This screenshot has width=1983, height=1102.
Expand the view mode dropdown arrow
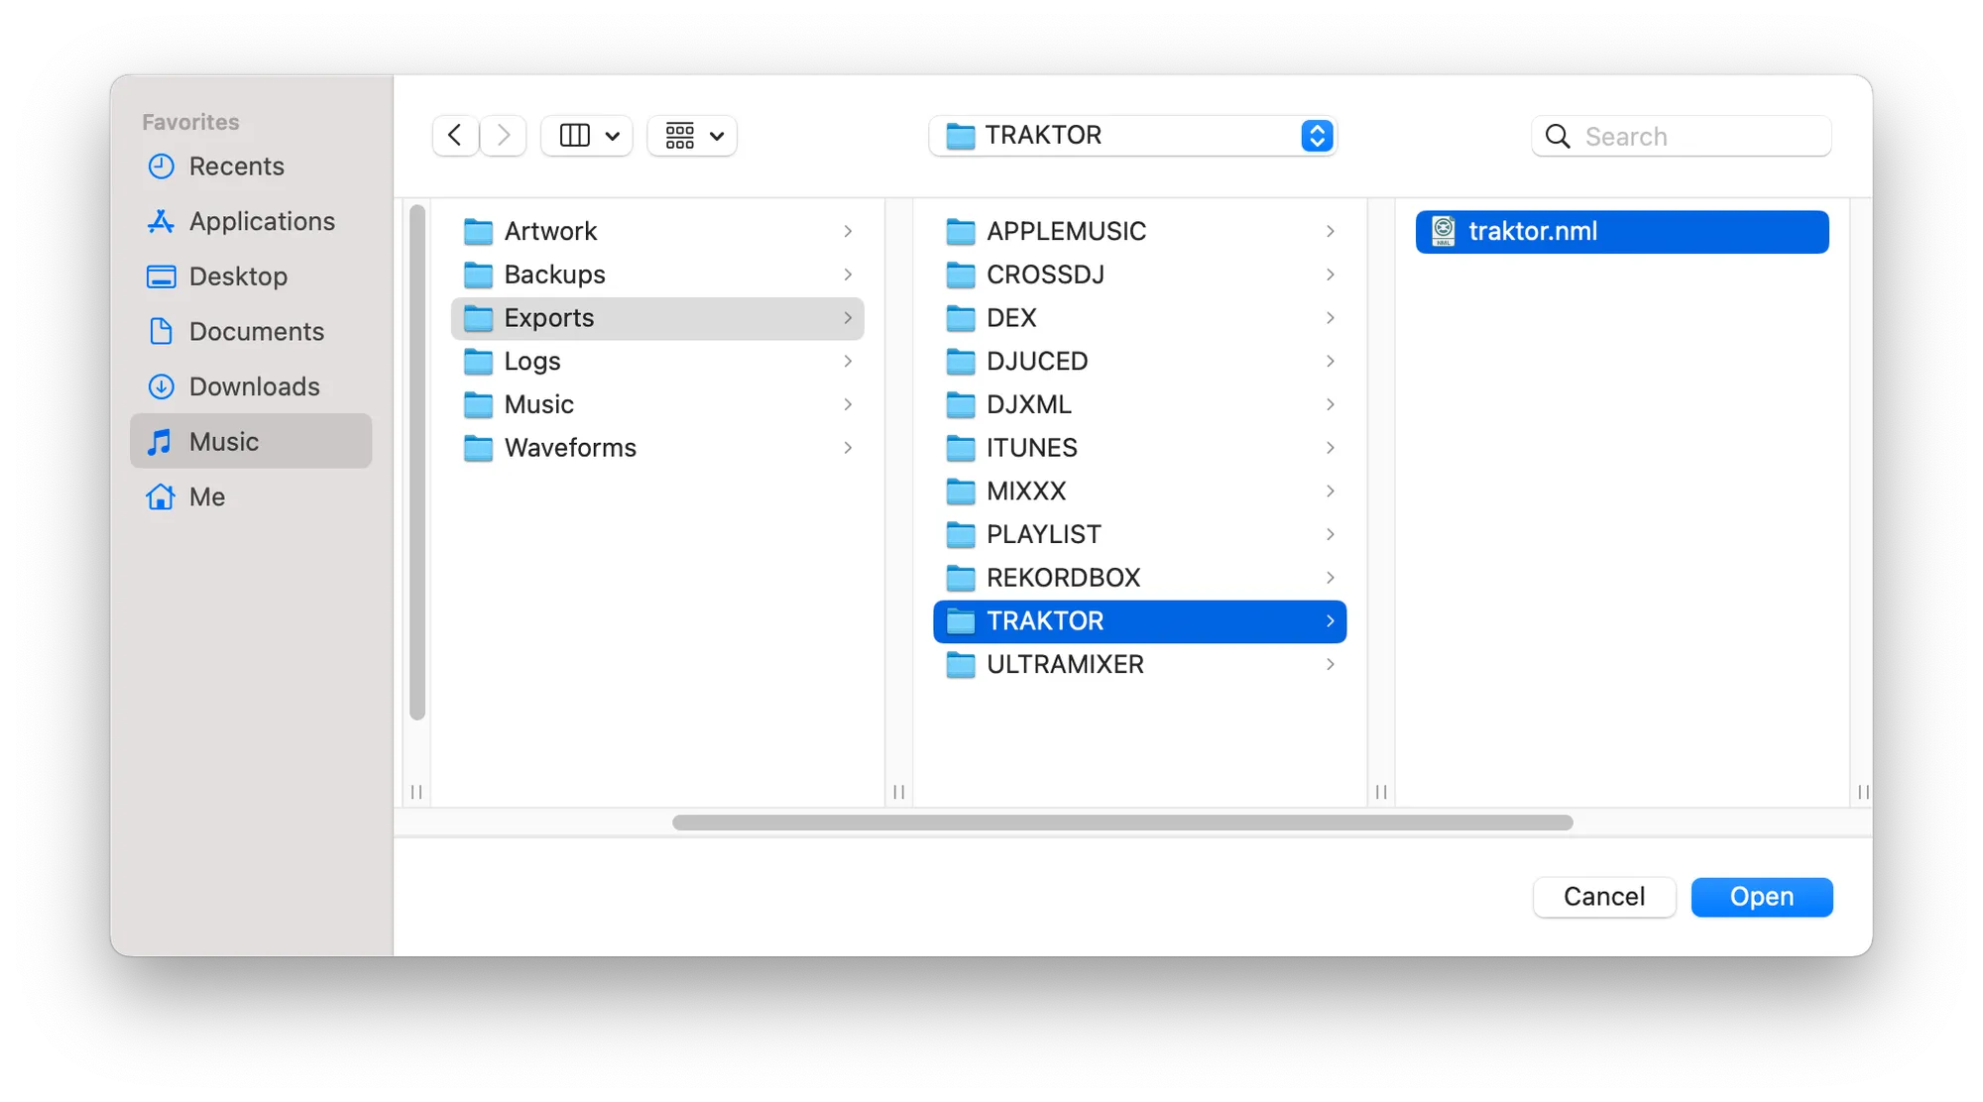(x=613, y=136)
